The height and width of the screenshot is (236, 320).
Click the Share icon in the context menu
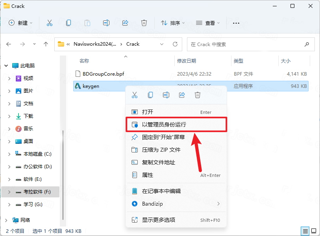pyautogui.click(x=182, y=95)
